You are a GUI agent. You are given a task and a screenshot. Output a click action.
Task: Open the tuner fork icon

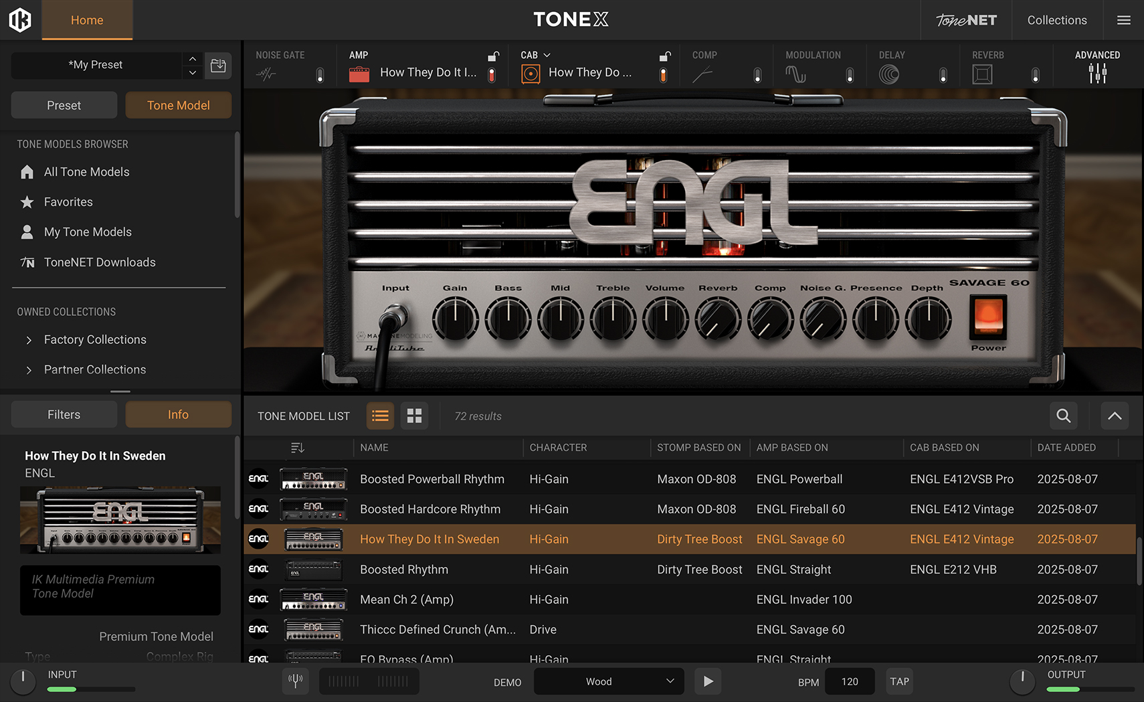pos(295,681)
